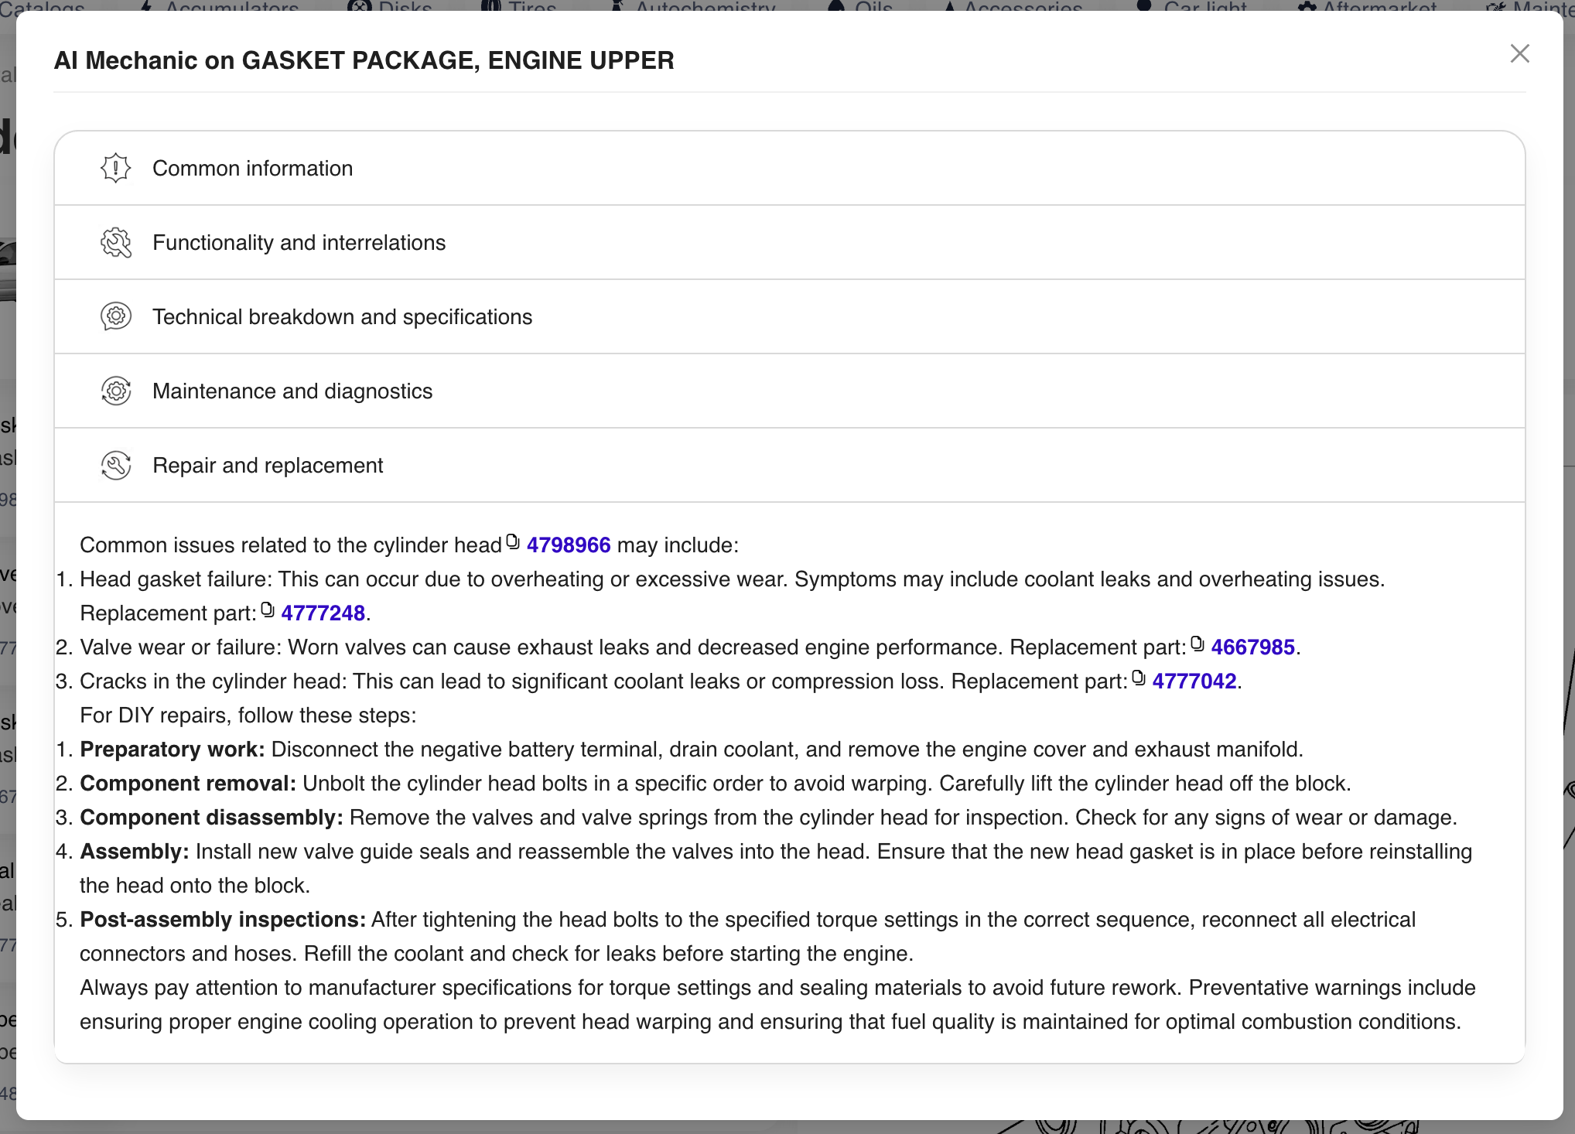This screenshot has width=1575, height=1134.
Task: Click the Technical breakdown speech-bubble icon
Action: tap(116, 316)
